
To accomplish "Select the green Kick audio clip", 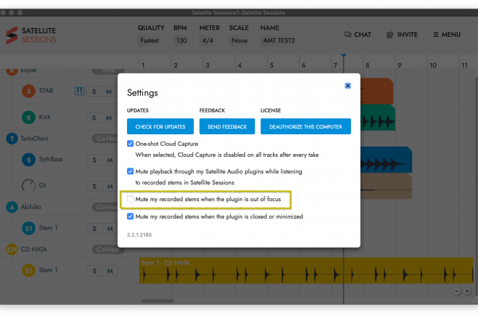I will click(378, 118).
